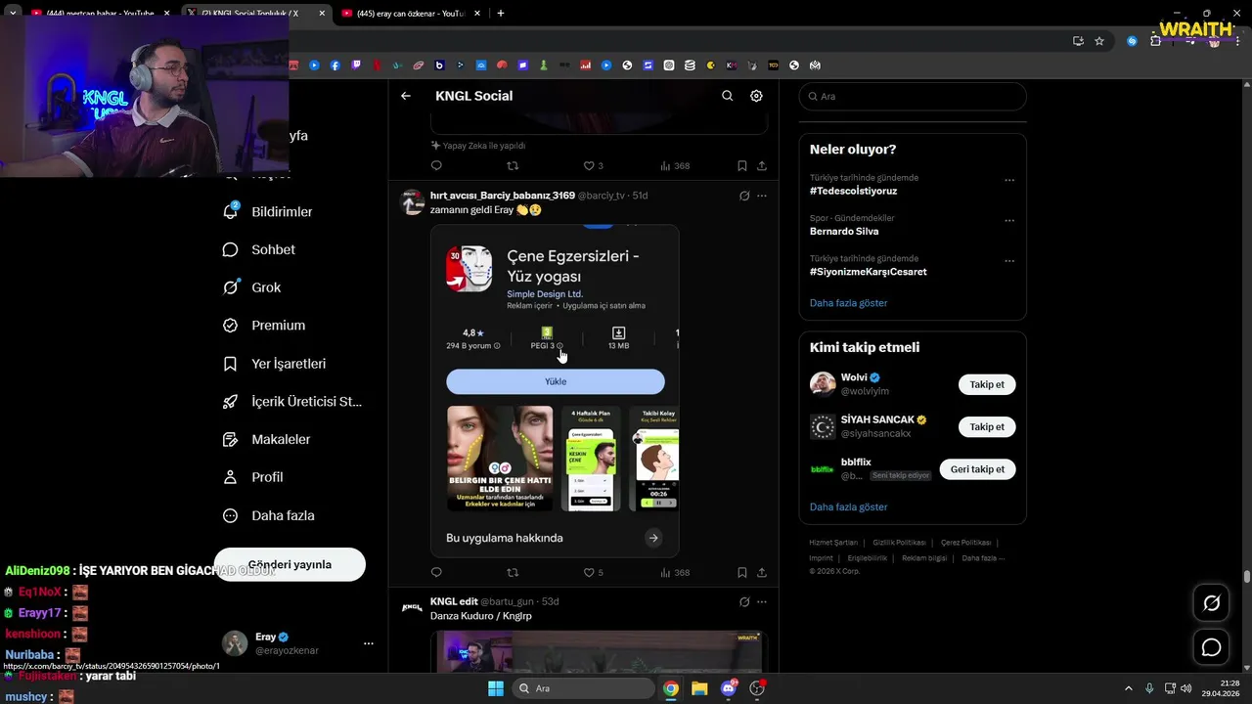
Task: Click the X search field Ara
Action: [913, 96]
